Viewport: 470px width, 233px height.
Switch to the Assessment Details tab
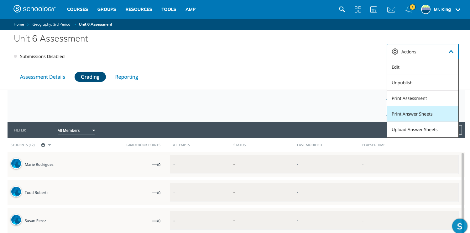[43, 77]
